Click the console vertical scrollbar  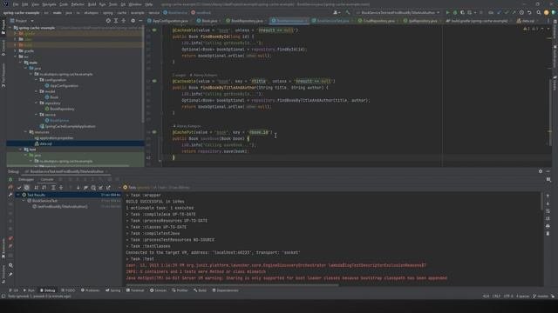coord(542,201)
